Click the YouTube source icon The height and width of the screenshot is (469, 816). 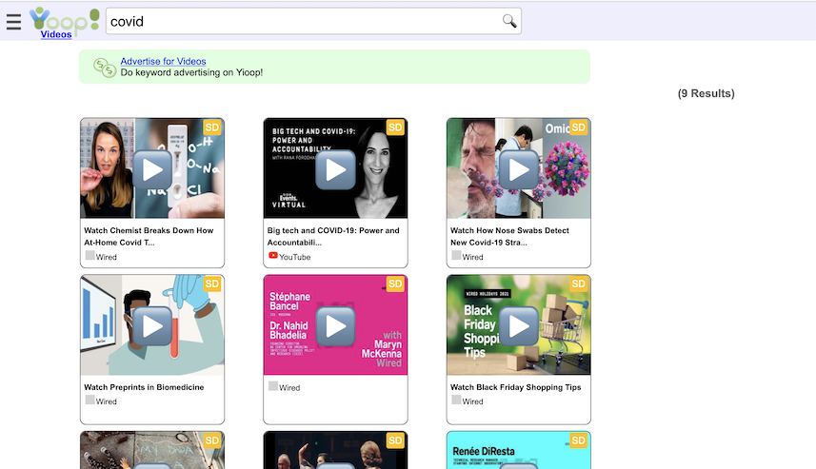[x=272, y=255]
